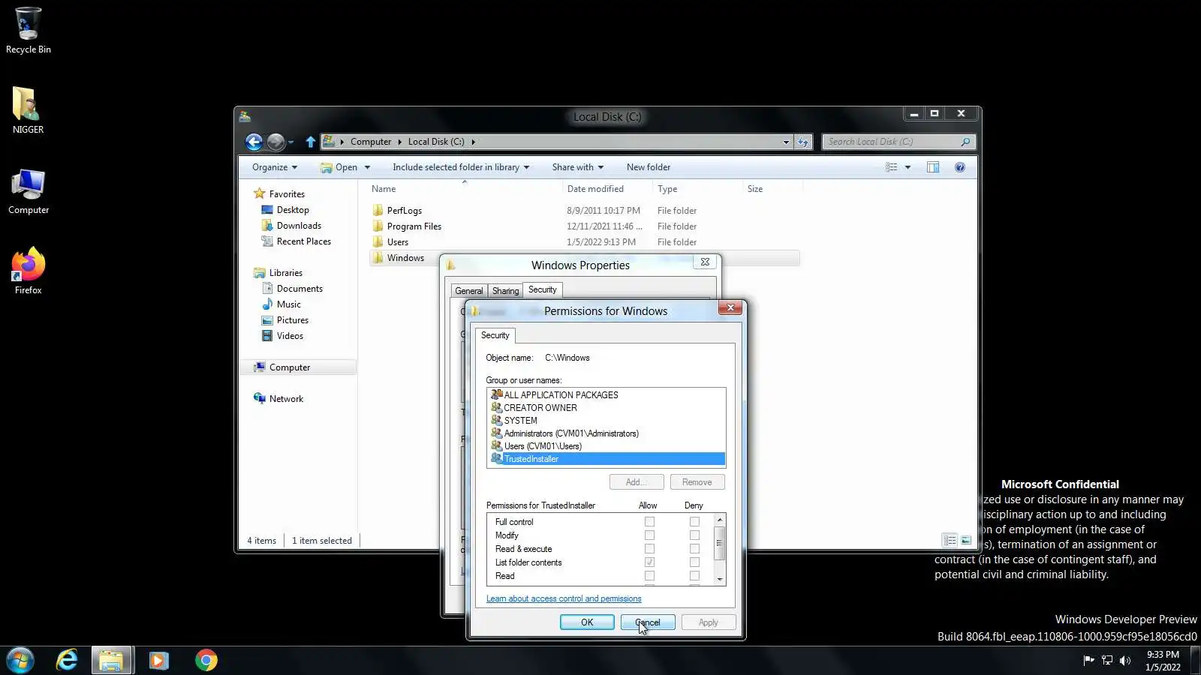Expand the Computer breadcrumb chevron
This screenshot has height=675, width=1201.
399,142
